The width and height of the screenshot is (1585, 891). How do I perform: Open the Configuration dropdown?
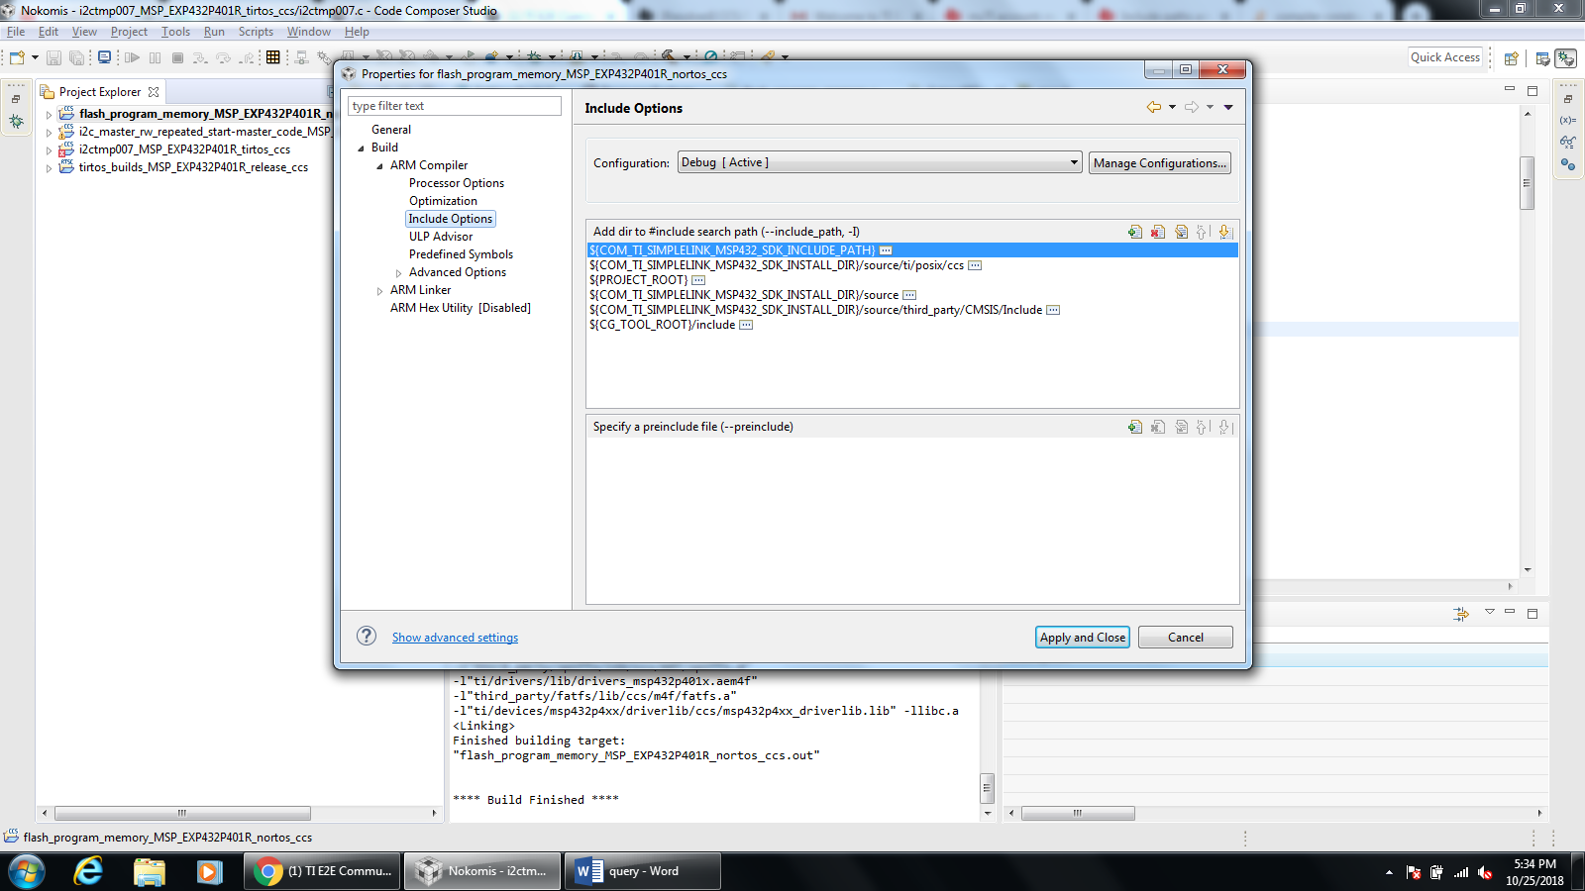point(880,162)
